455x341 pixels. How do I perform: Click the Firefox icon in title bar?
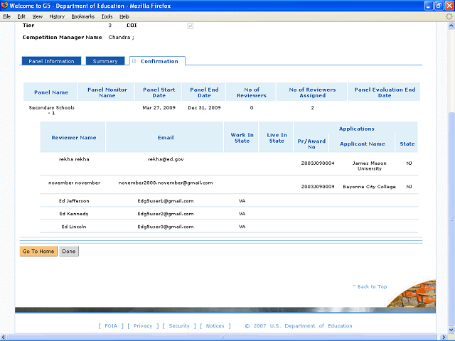pos(4,5)
